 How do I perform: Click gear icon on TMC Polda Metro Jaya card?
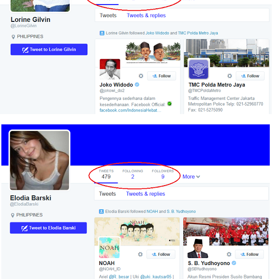[x=230, y=76]
